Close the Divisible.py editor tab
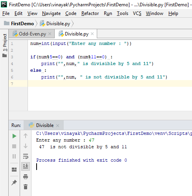Screen dimensions: 192x196 (x=92, y=34)
